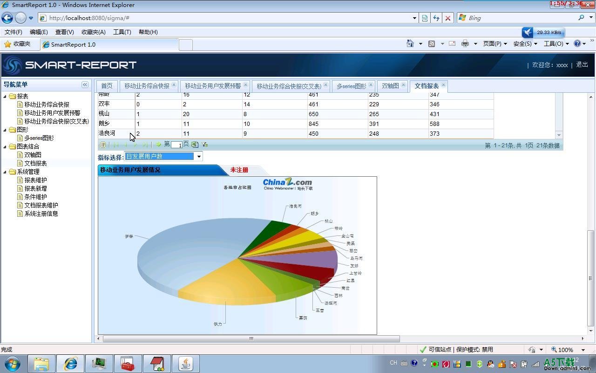Image resolution: width=596 pixels, height=373 pixels.
Task: Click the Bing search magnifier icon
Action: pyautogui.click(x=581, y=18)
